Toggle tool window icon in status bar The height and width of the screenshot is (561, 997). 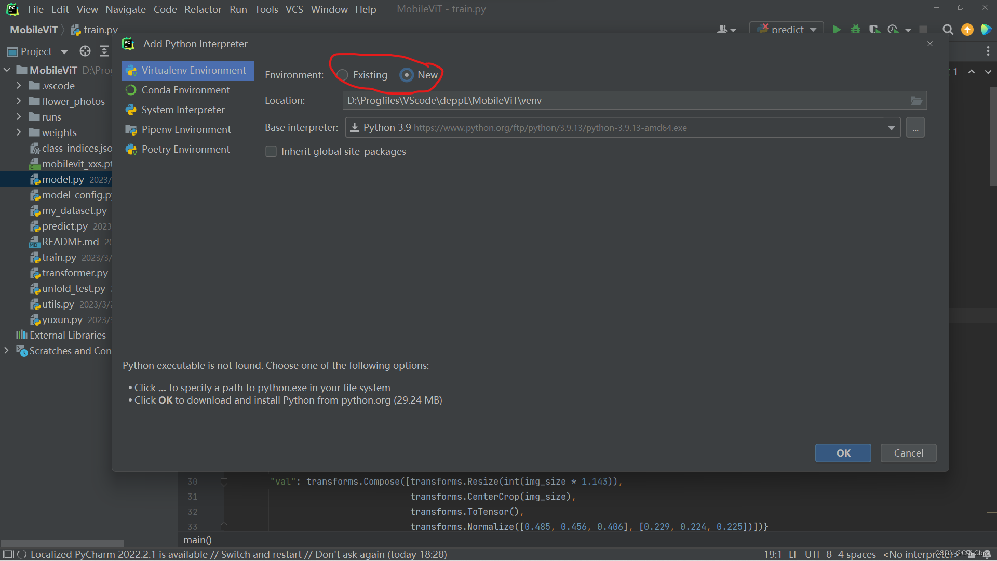tap(8, 554)
